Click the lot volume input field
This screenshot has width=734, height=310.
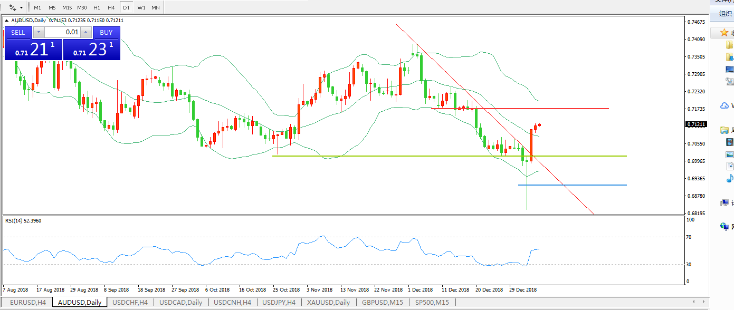(62, 32)
